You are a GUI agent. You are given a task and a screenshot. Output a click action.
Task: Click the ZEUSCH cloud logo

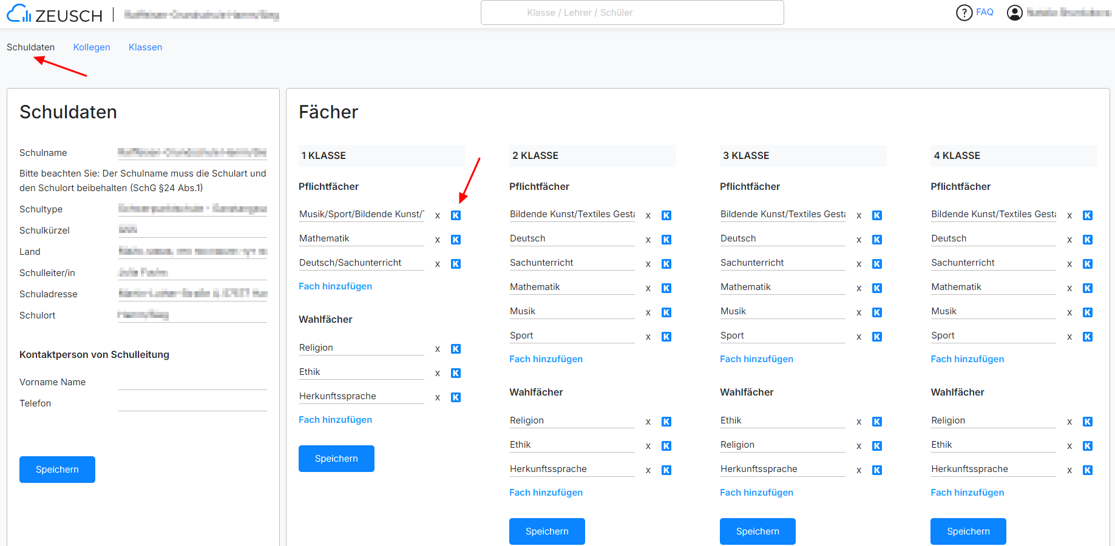pos(19,13)
